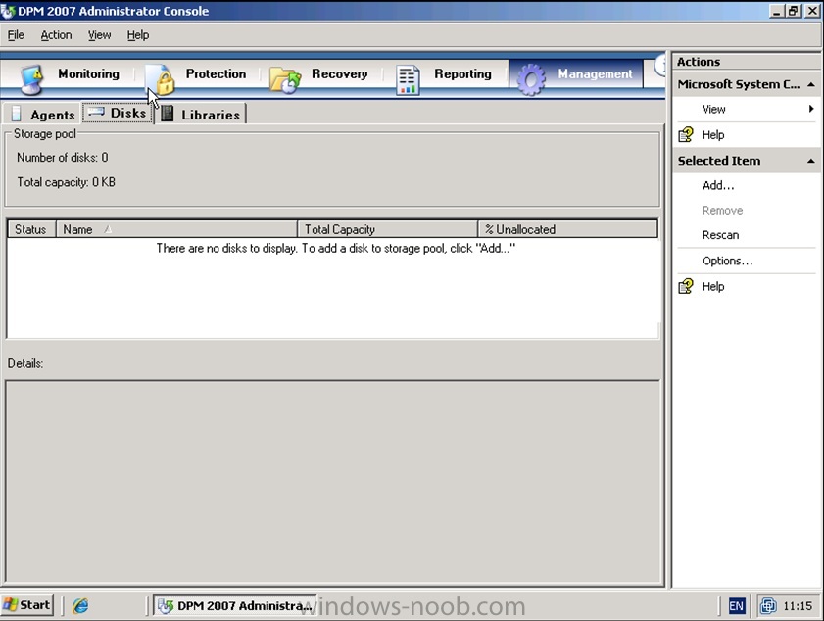Click 'There are no disks to display' message

point(335,248)
